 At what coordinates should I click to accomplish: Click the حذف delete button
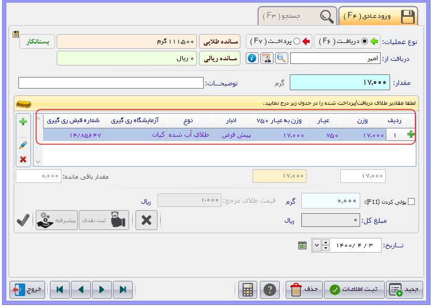(x=303, y=289)
